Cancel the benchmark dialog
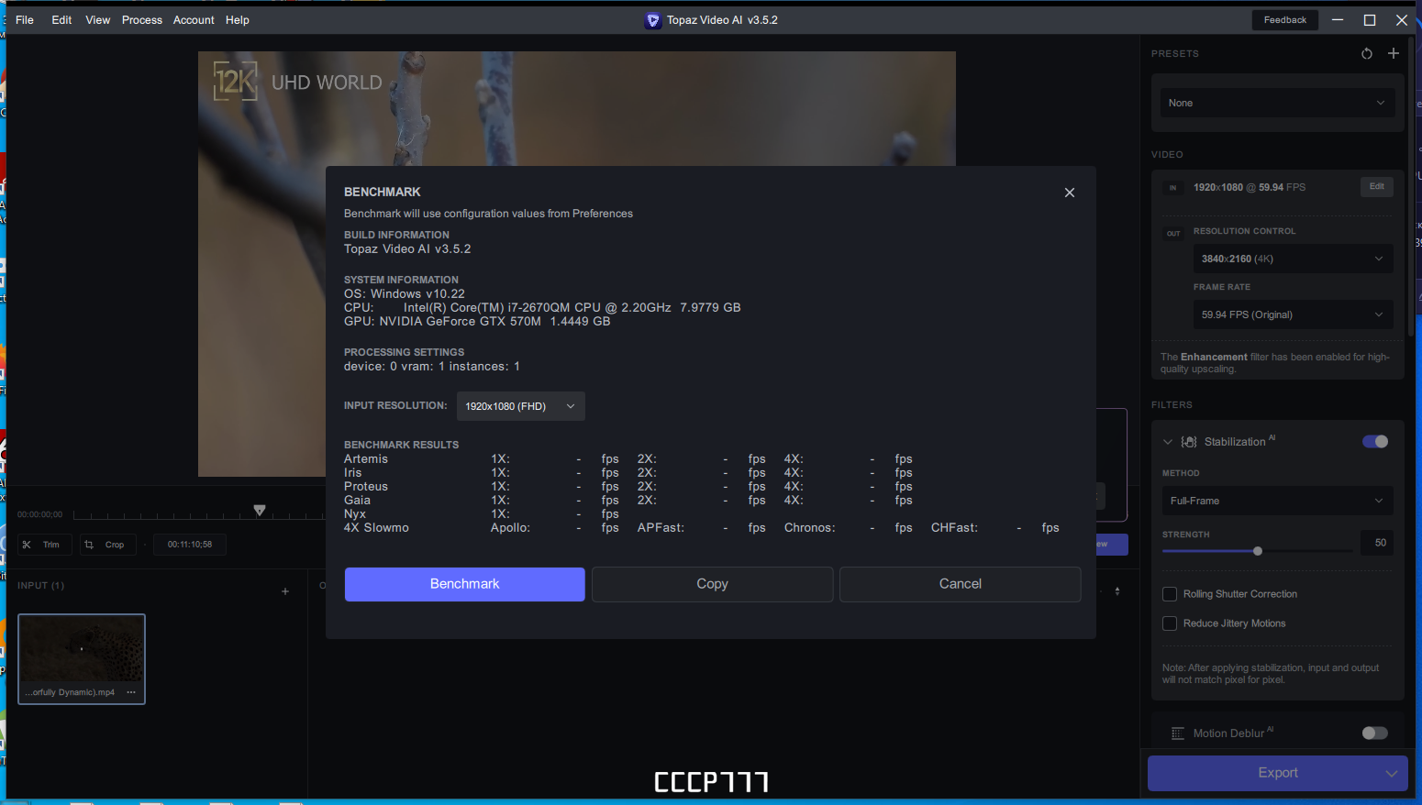Image resolution: width=1422 pixels, height=805 pixels. [x=960, y=584]
